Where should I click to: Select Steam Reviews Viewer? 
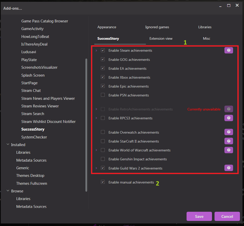point(40,106)
